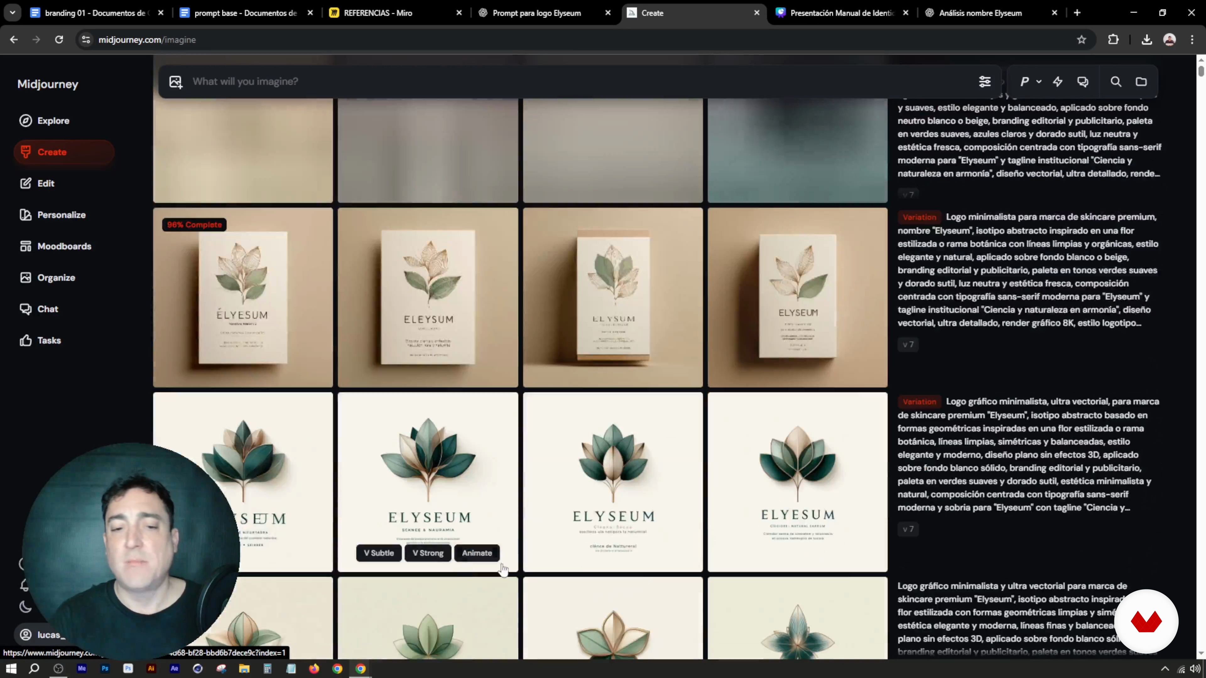Click the Animate button on the image
The width and height of the screenshot is (1206, 678).
click(477, 553)
